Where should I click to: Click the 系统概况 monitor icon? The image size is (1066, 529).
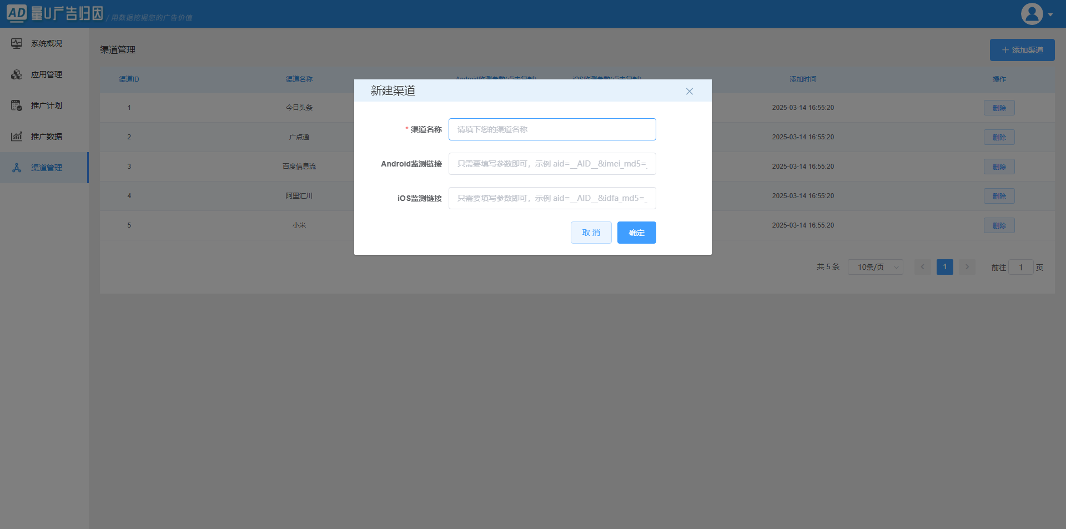(17, 43)
